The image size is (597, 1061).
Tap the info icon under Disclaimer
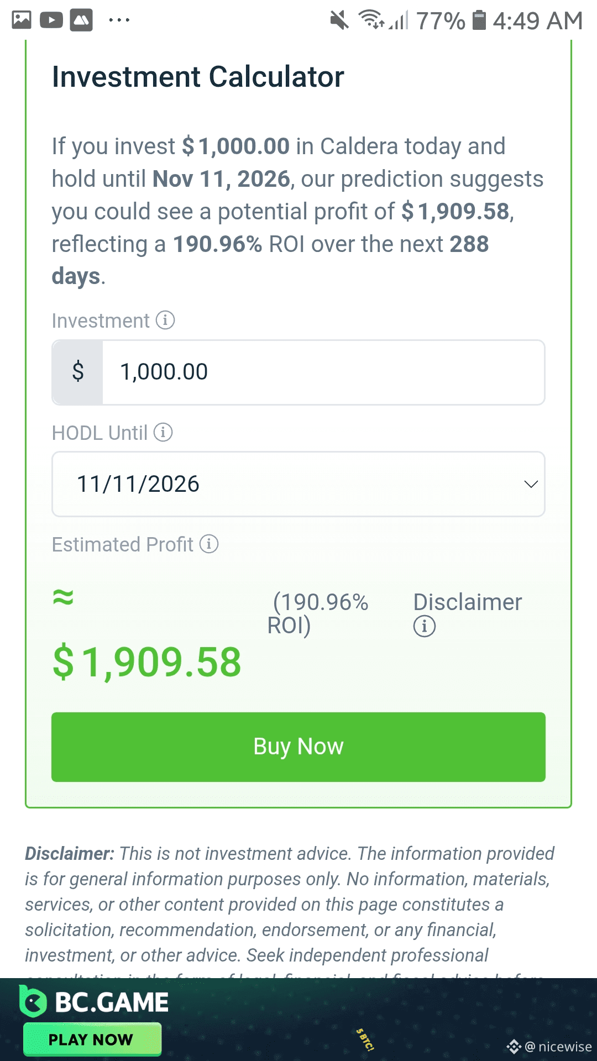coord(425,626)
